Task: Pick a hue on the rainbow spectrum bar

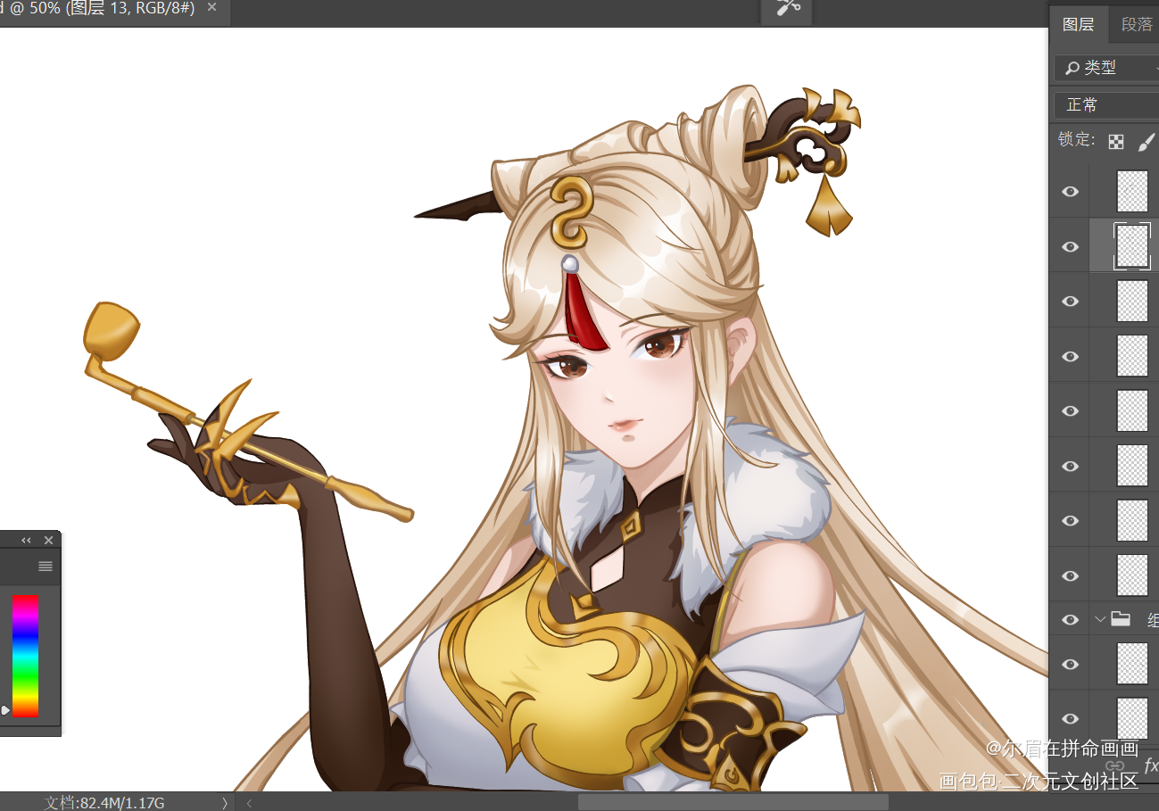Action: click(25, 656)
